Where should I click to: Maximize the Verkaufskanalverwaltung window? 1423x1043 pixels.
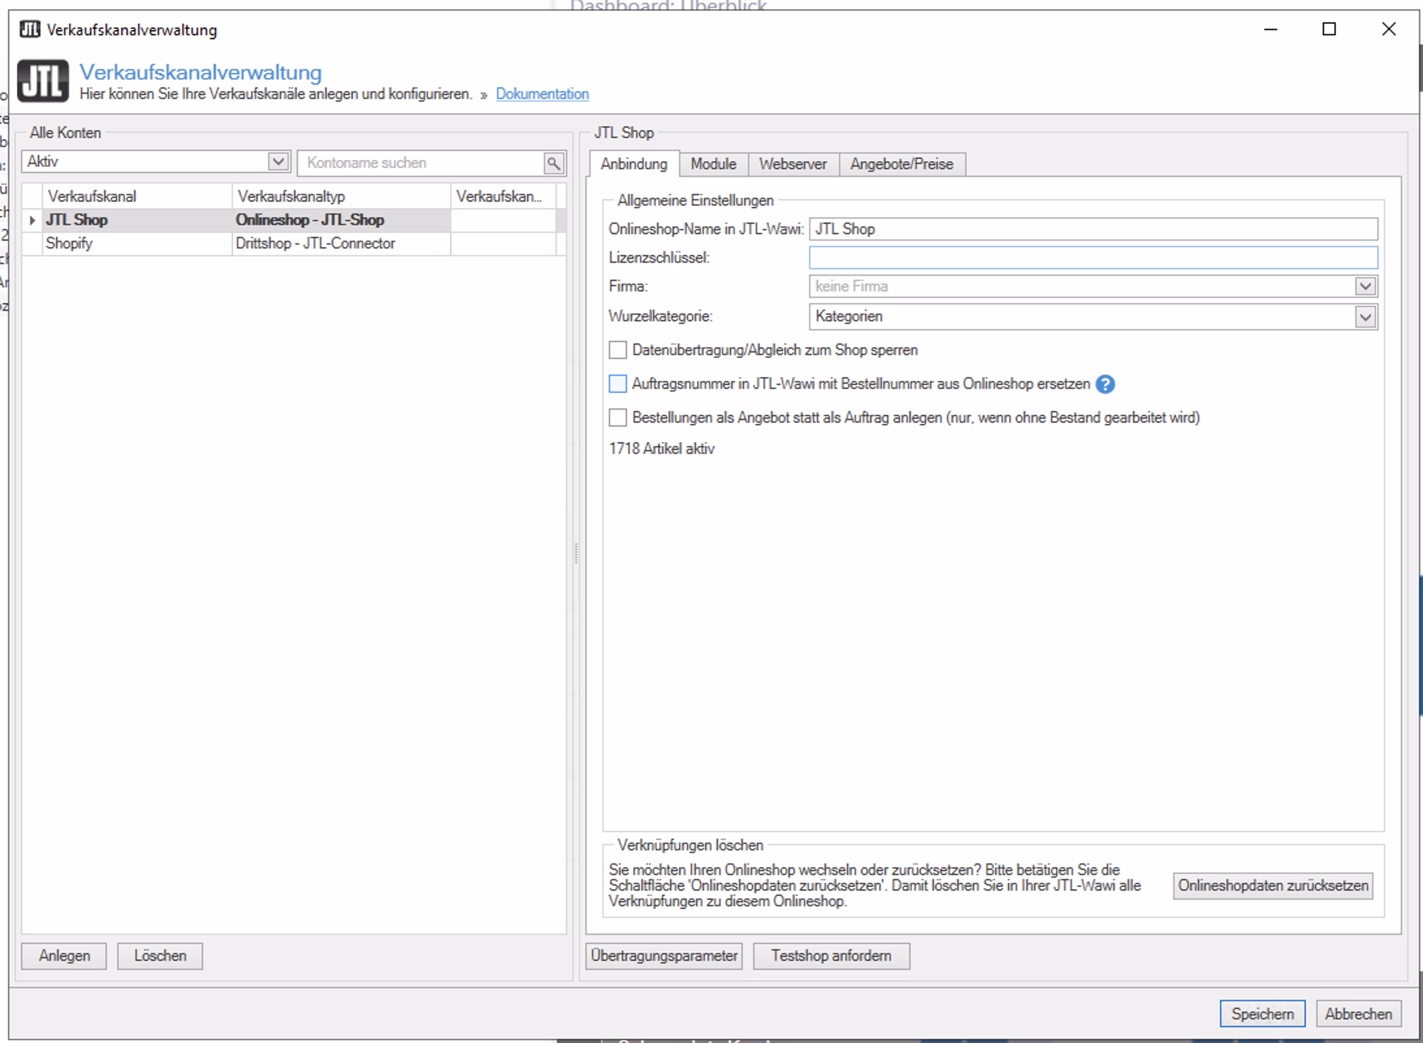click(1329, 29)
